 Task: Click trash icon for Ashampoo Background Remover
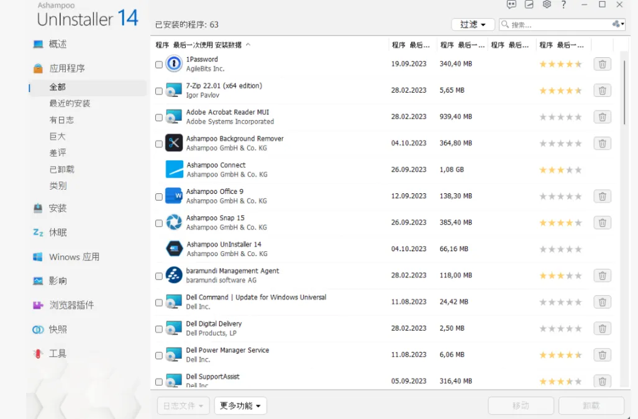tap(602, 144)
